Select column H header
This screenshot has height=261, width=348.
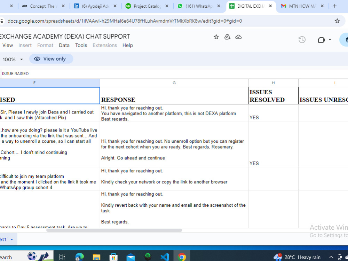point(273,83)
